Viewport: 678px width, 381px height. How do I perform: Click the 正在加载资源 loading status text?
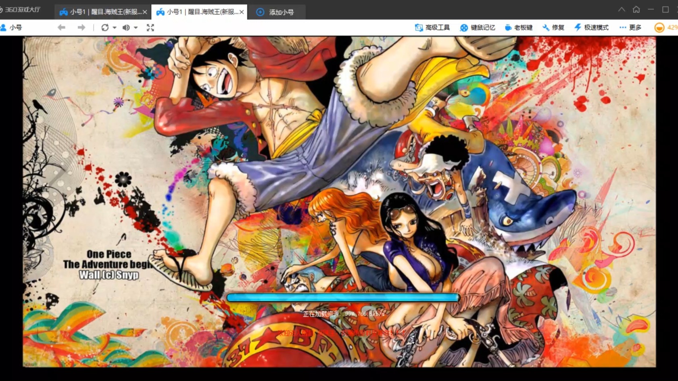coord(344,314)
